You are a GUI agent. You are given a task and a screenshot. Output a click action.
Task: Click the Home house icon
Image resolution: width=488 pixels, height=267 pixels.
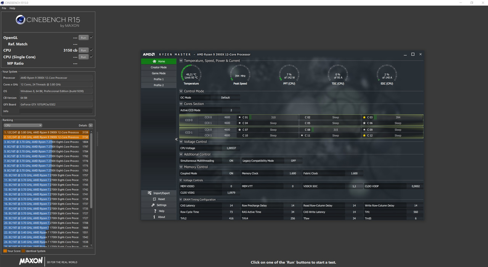pyautogui.click(x=154, y=61)
